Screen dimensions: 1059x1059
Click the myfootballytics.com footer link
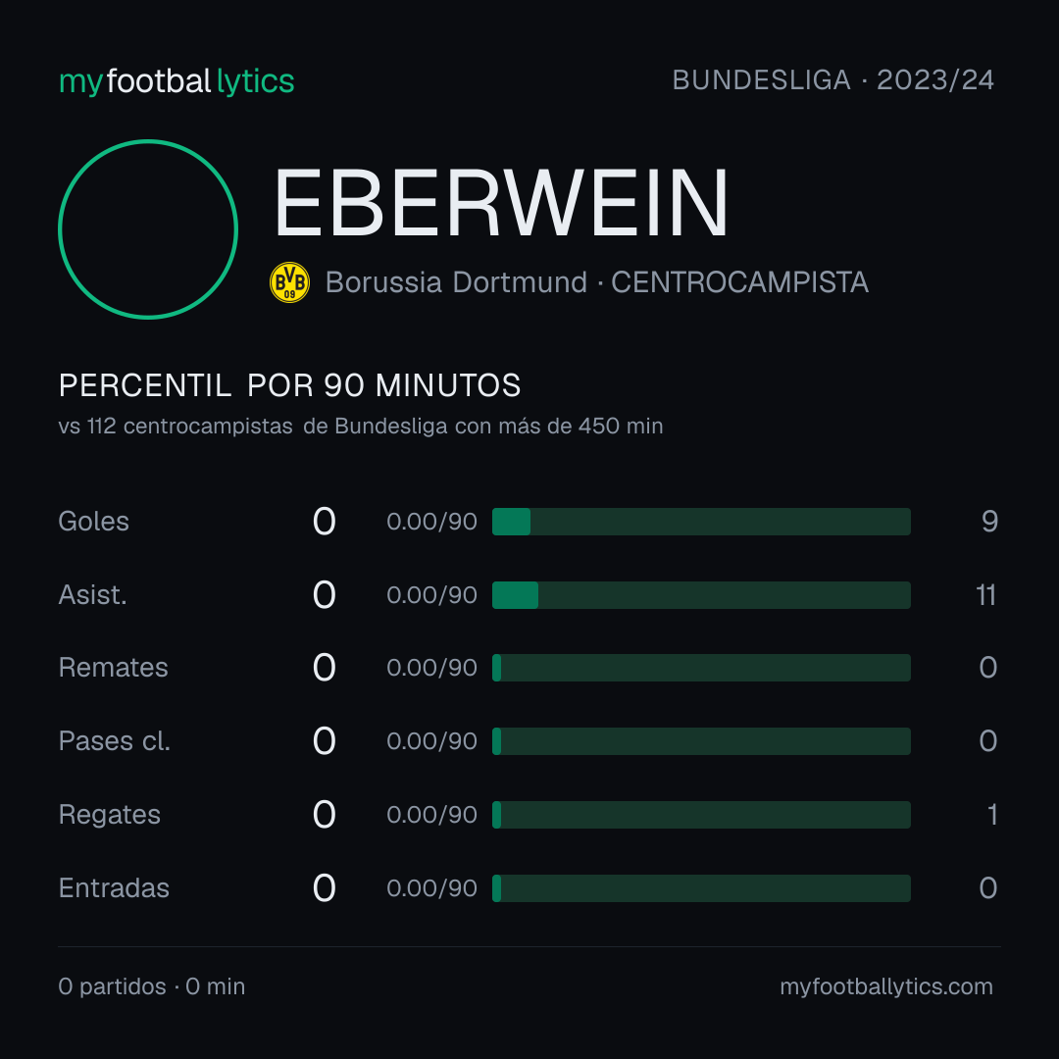coord(886,986)
